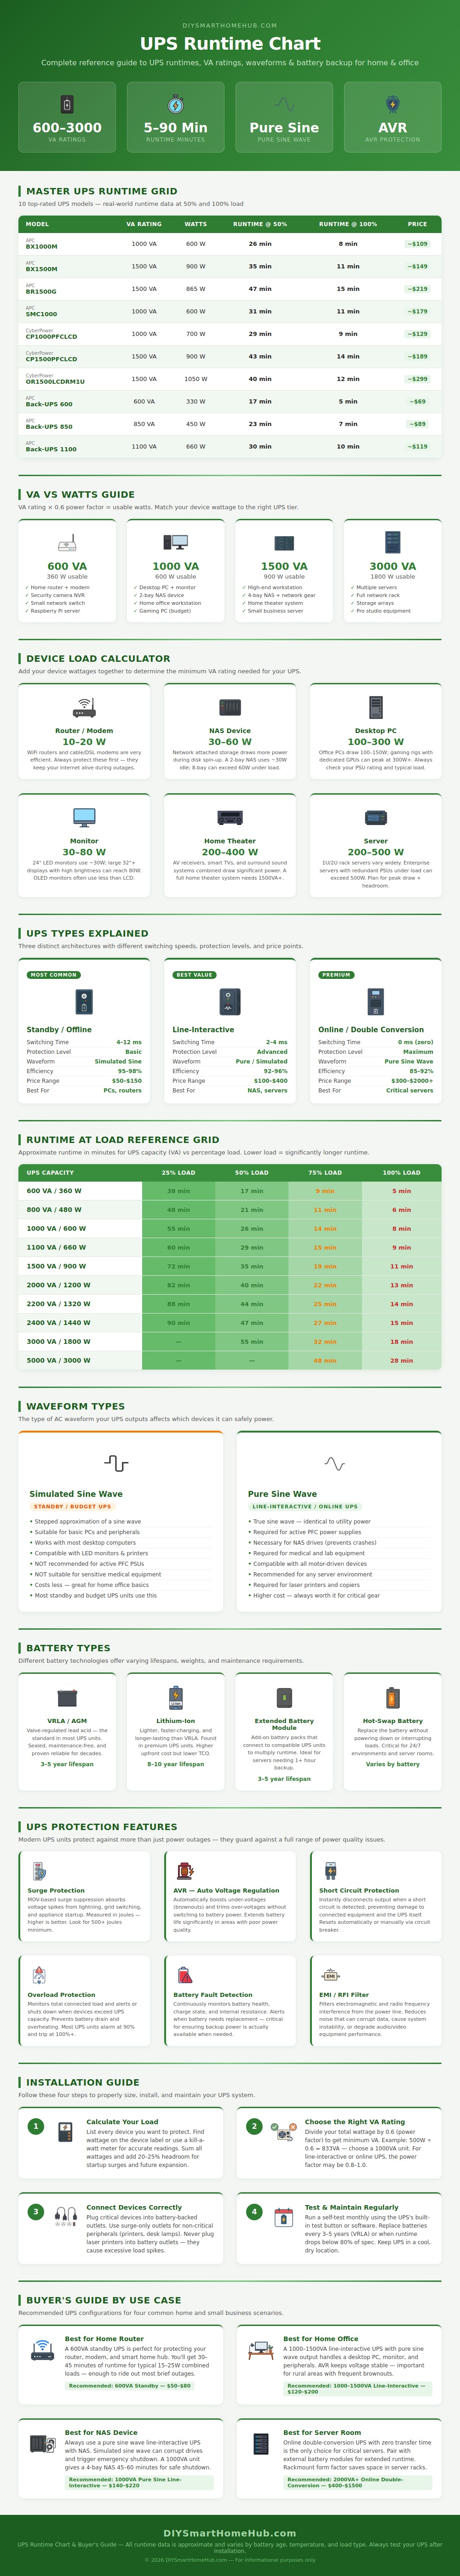Click the STANDBY / BUDGET UPS tag

(x=72, y=1506)
